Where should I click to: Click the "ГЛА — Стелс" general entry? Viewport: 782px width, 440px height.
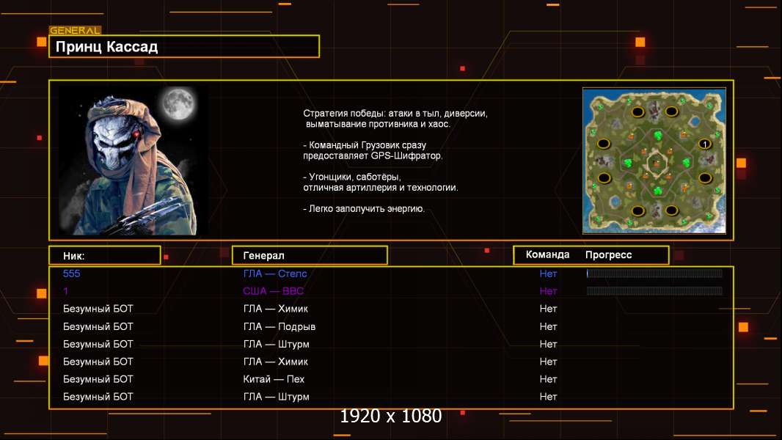click(x=275, y=274)
